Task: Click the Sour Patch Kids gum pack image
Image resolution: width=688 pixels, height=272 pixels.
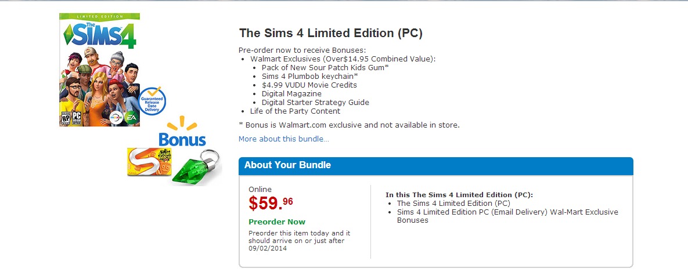Action: tap(148, 162)
